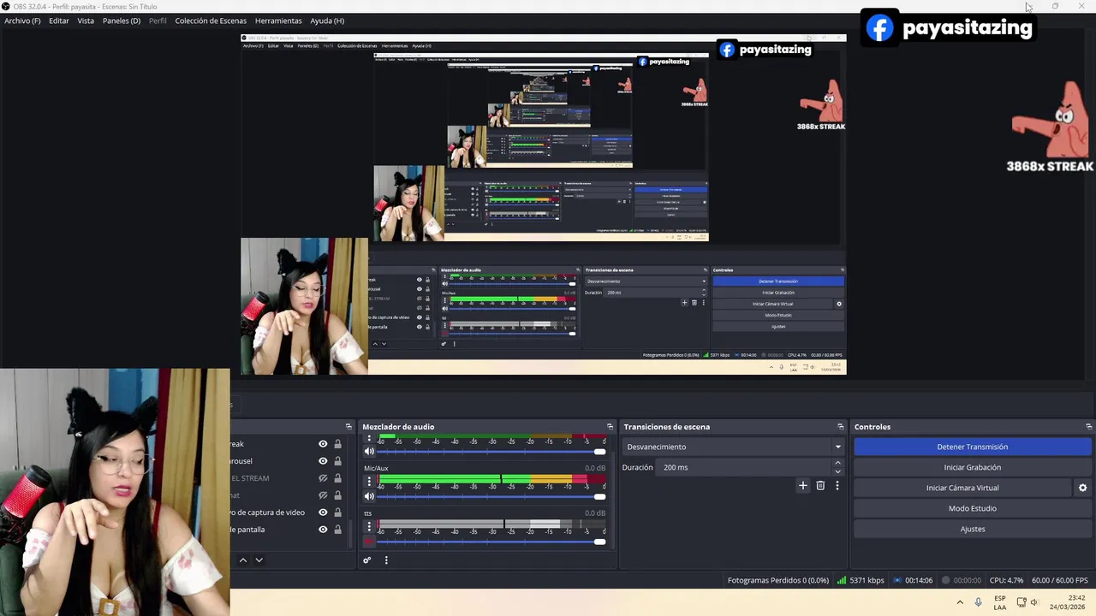Screen dimensions: 1096x616
Task: Open network tray icon
Action: click(1021, 602)
